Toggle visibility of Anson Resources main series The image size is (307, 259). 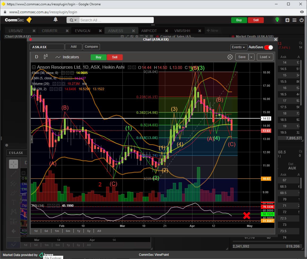tap(130, 67)
